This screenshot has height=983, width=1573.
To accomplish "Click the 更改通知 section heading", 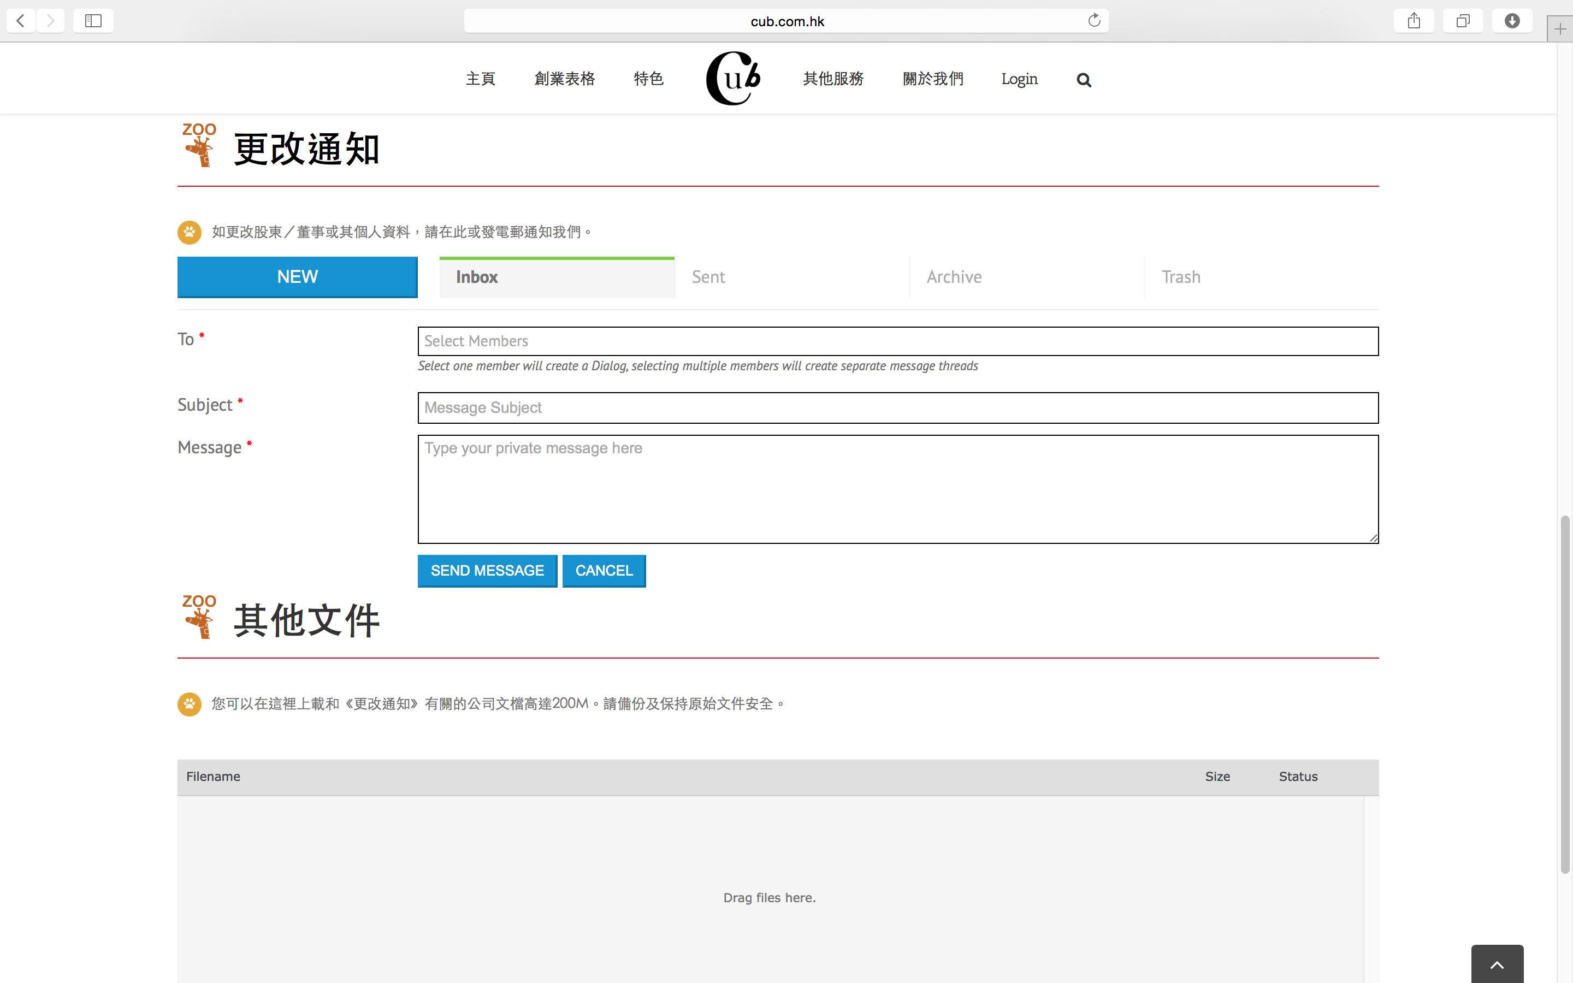I will click(307, 149).
